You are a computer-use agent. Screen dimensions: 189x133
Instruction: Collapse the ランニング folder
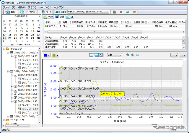click(x=4, y=49)
